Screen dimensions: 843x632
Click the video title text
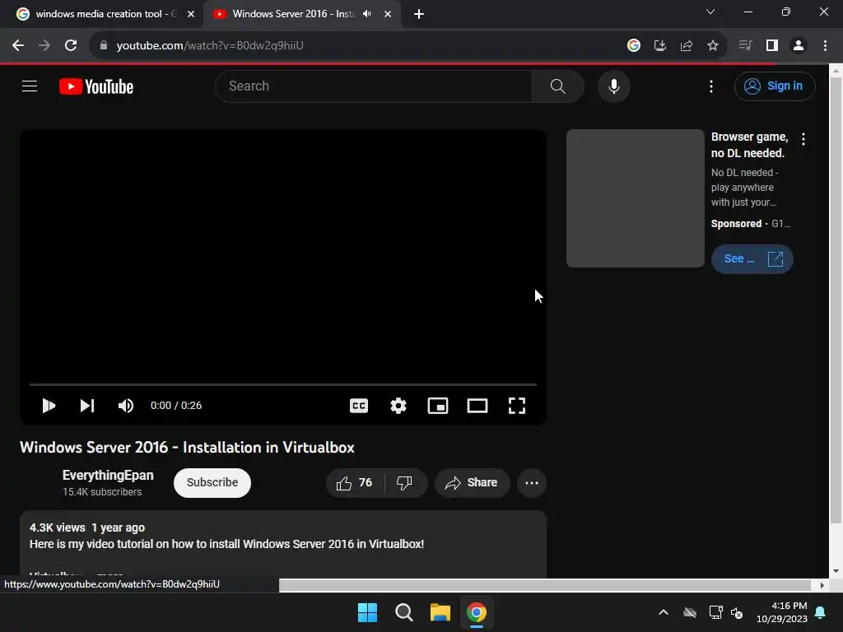click(187, 447)
